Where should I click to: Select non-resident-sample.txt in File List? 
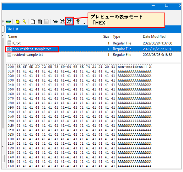click(x=31, y=49)
